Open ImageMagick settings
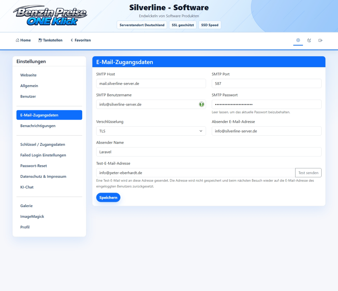 [49, 217]
